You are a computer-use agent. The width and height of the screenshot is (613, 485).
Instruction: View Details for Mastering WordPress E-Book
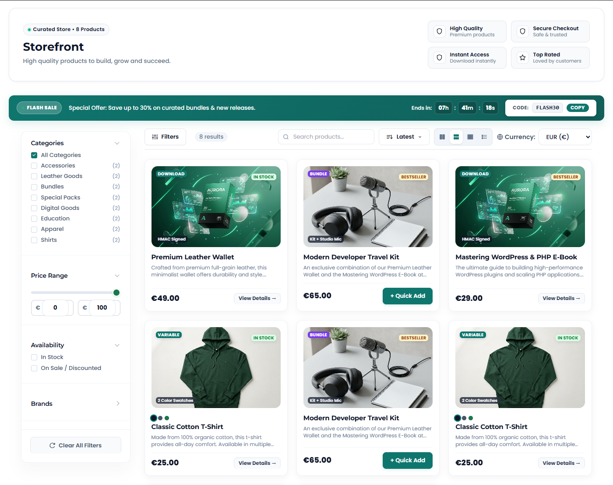pyautogui.click(x=561, y=298)
